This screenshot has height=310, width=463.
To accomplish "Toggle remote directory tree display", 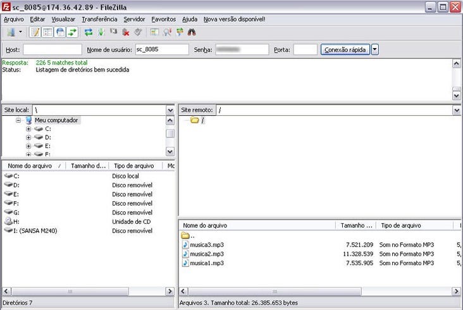I will (60, 32).
